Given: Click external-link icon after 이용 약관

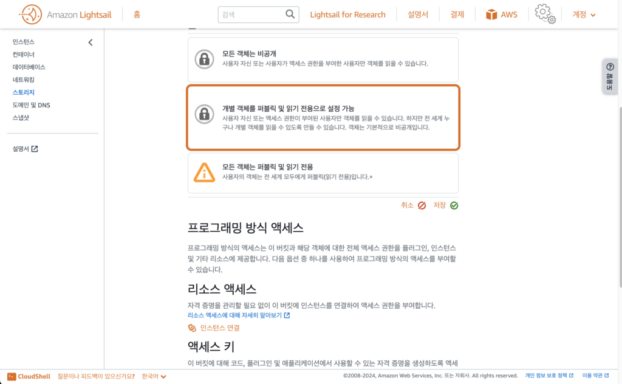Looking at the screenshot, I should click(607, 376).
